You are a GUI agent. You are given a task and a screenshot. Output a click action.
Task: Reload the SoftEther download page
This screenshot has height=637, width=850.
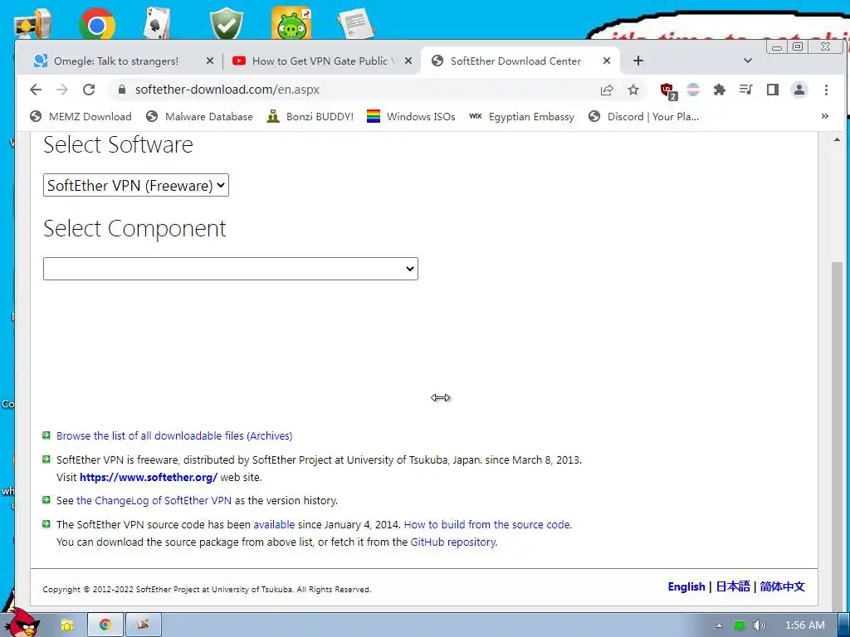89,90
